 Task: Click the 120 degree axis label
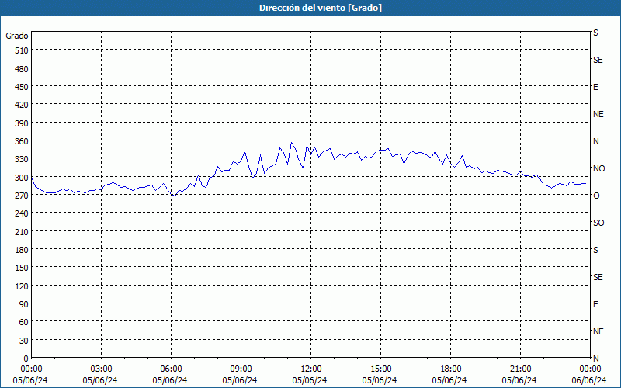coord(22,286)
